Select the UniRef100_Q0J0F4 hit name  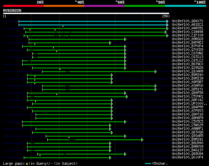pyautogui.click(x=187, y=158)
